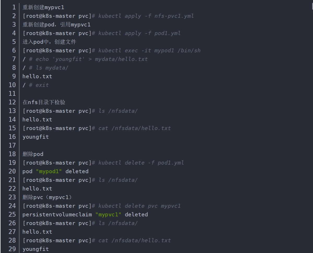Click the green "mypod1" string
This screenshot has height=253, width=313.
point(49,171)
